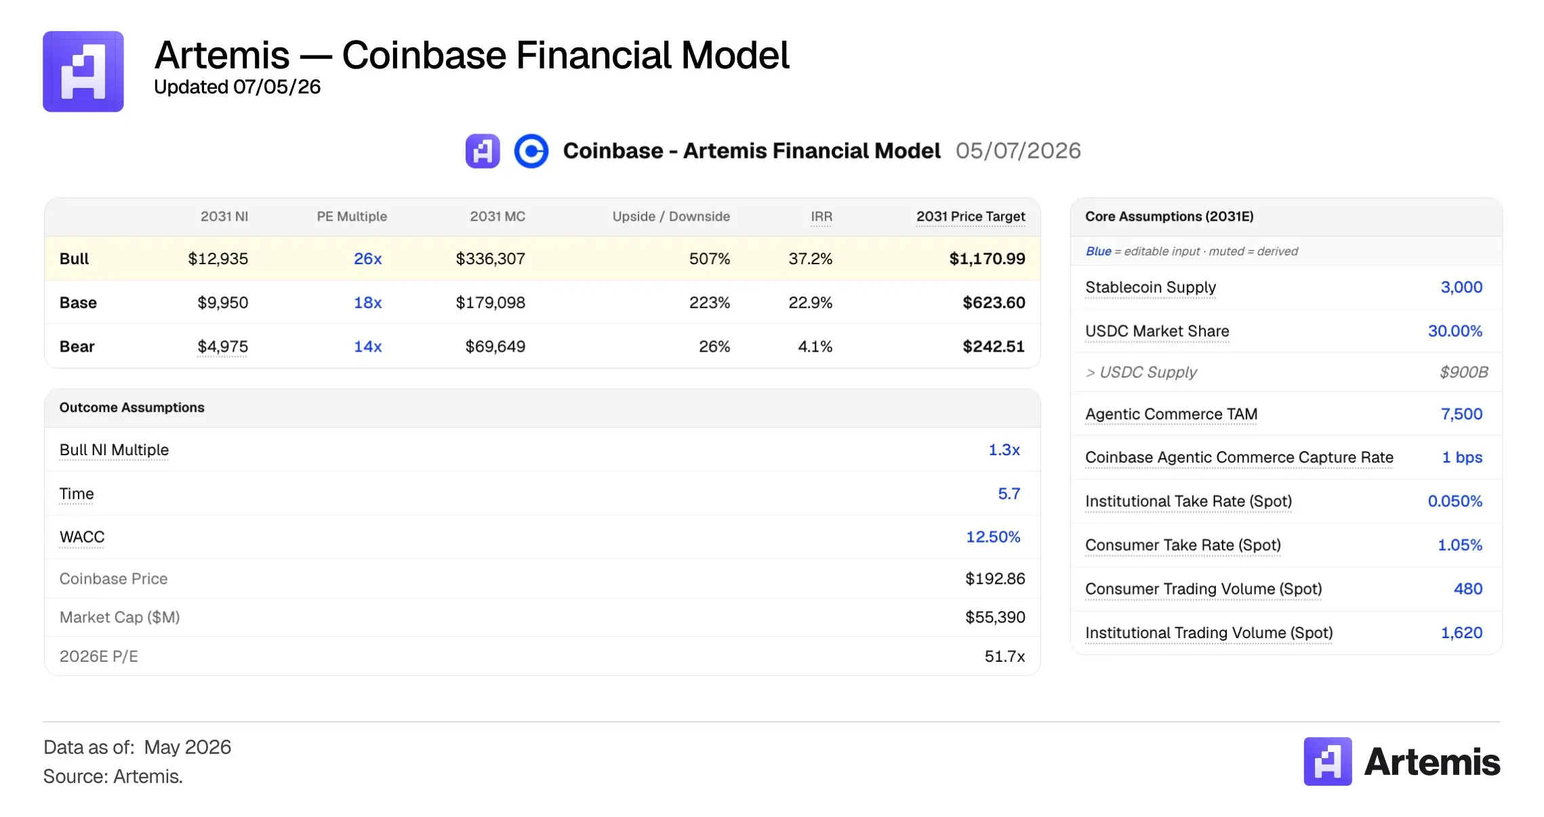Edit Institutional Take Rate value 0.050%
The width and height of the screenshot is (1544, 817).
(x=1455, y=501)
